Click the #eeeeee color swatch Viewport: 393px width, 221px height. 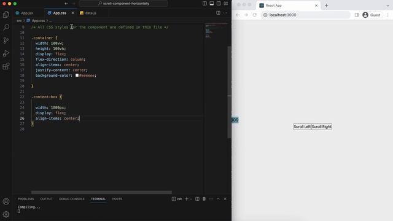[77, 75]
